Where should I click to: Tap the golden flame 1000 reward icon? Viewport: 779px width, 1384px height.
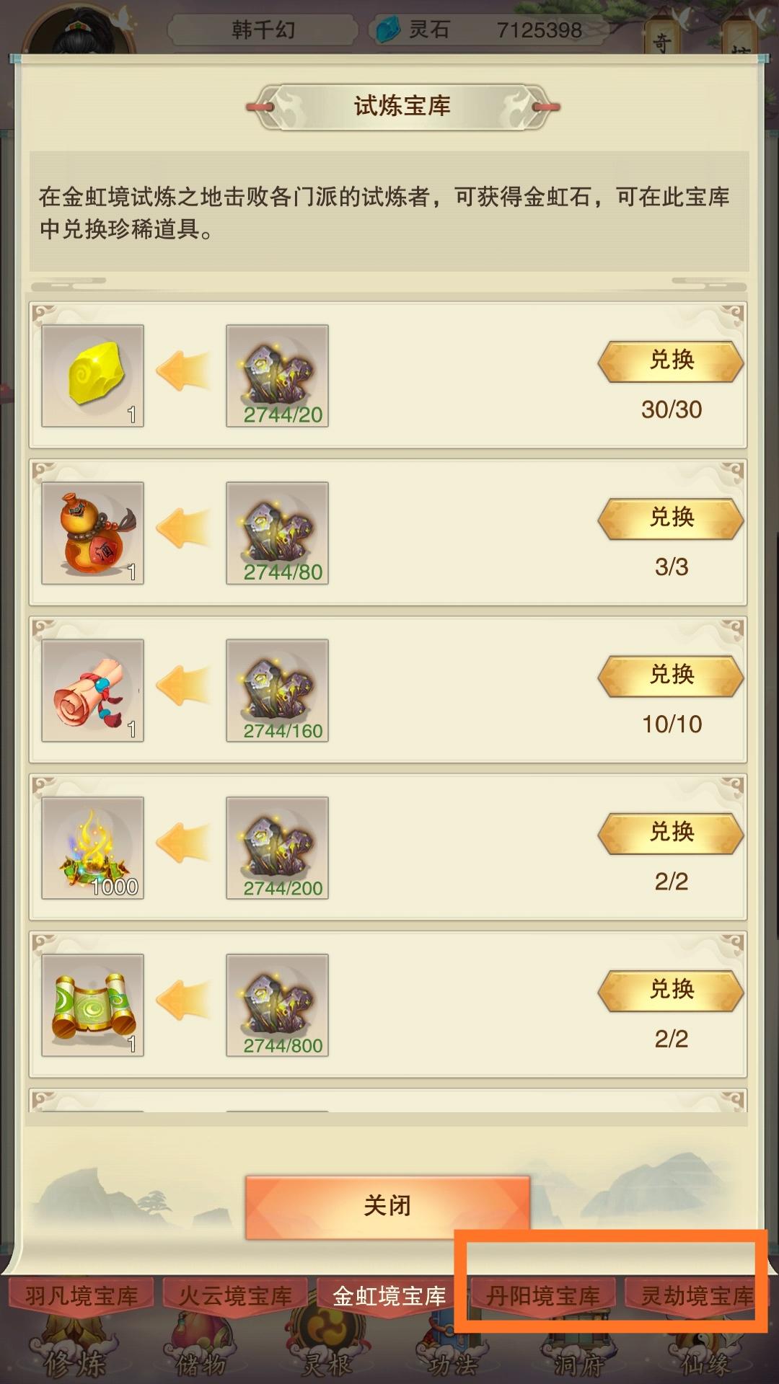tap(92, 848)
